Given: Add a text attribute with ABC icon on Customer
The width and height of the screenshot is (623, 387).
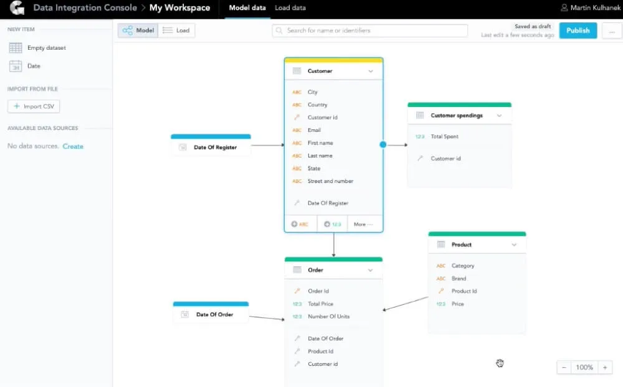Looking at the screenshot, I should [x=300, y=223].
